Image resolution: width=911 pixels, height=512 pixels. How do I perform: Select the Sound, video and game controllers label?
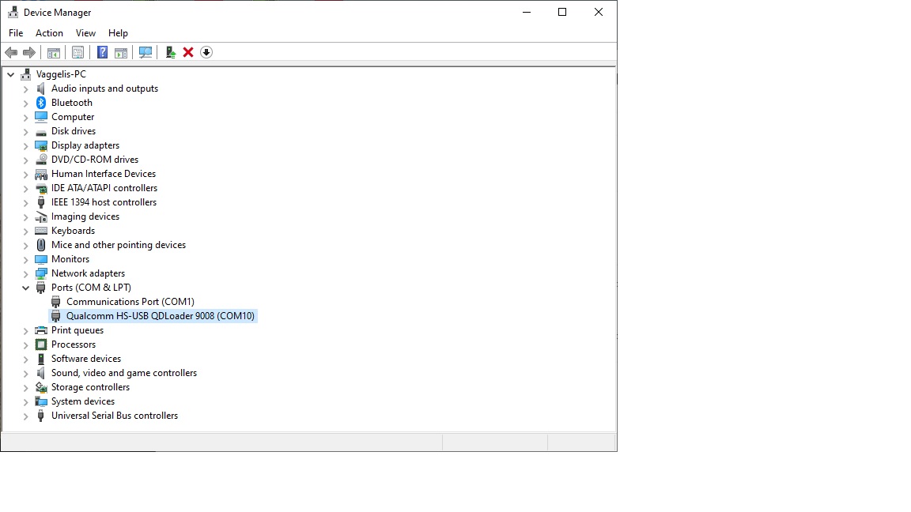coord(123,373)
